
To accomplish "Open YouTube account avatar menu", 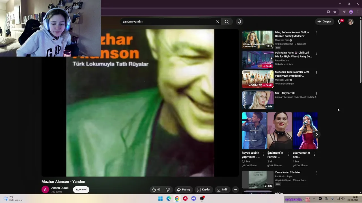I will click(x=350, y=22).
